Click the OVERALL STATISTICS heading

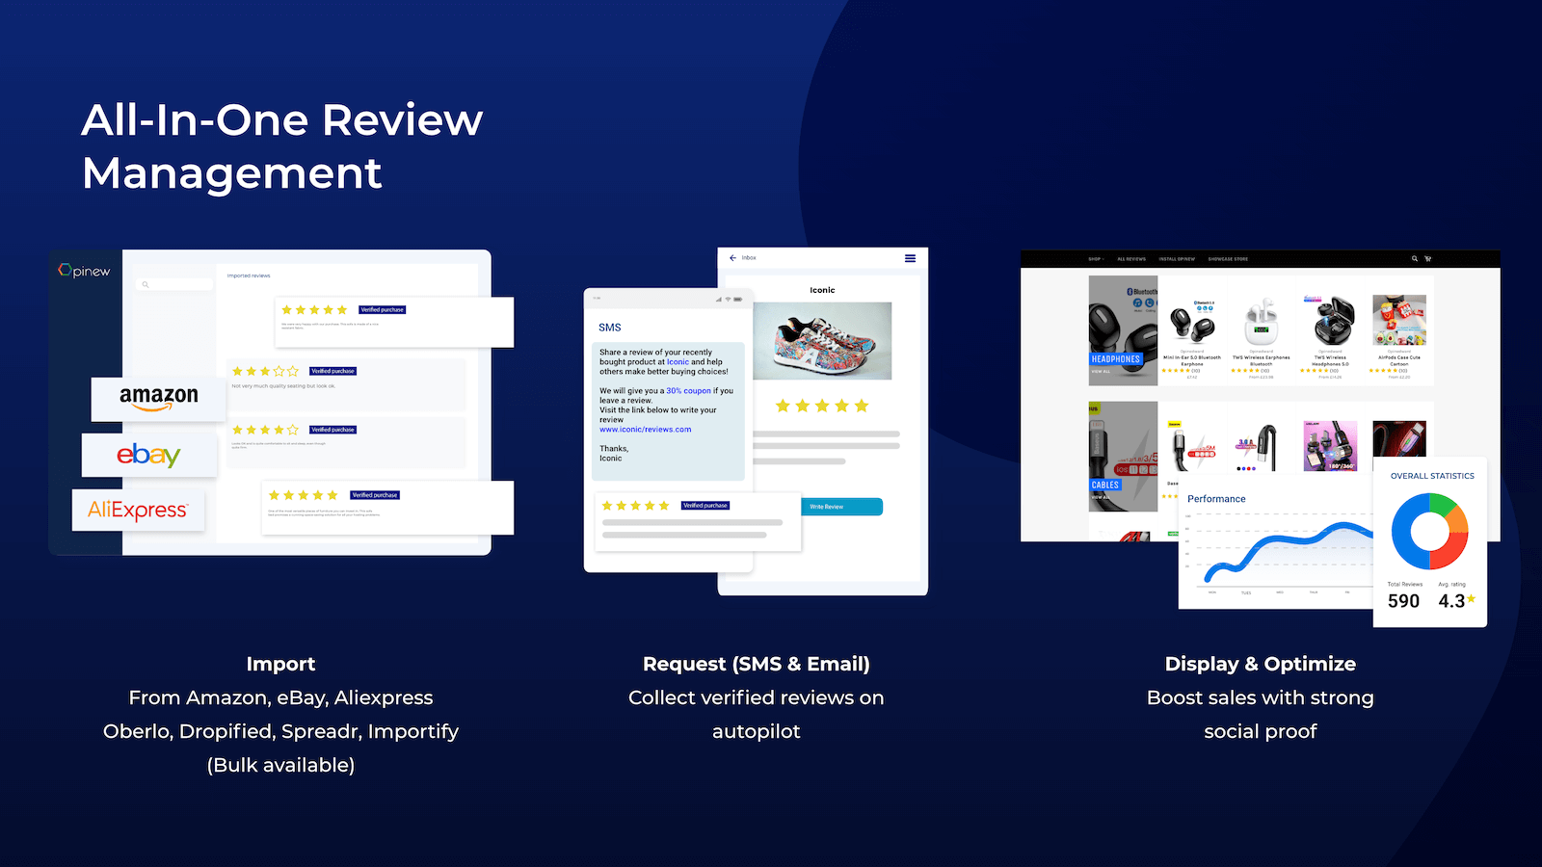click(x=1432, y=476)
